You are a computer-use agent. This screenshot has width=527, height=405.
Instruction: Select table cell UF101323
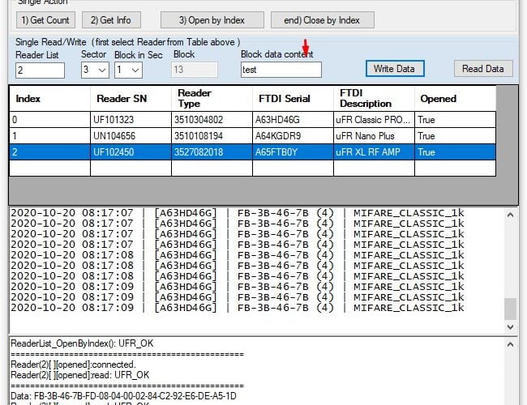click(x=131, y=120)
